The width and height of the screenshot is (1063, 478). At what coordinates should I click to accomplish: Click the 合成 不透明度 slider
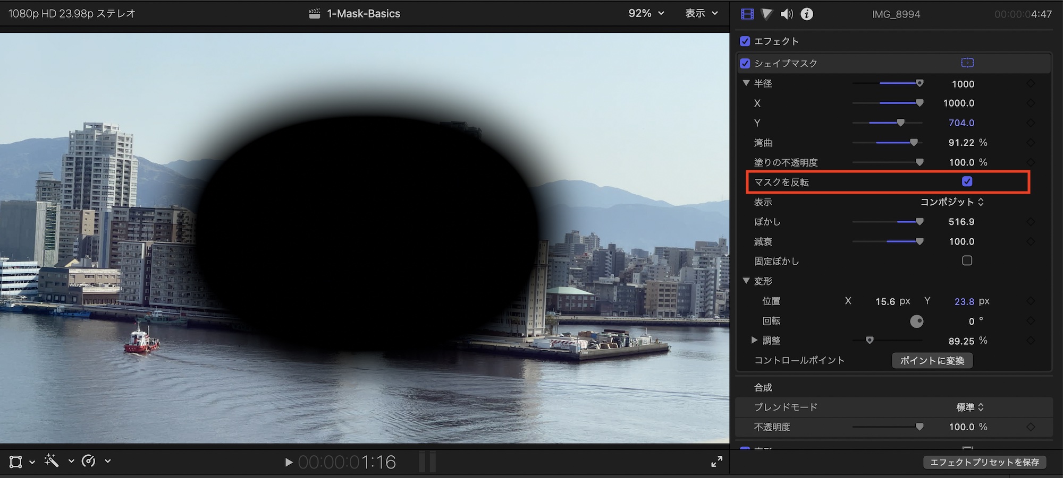(888, 427)
